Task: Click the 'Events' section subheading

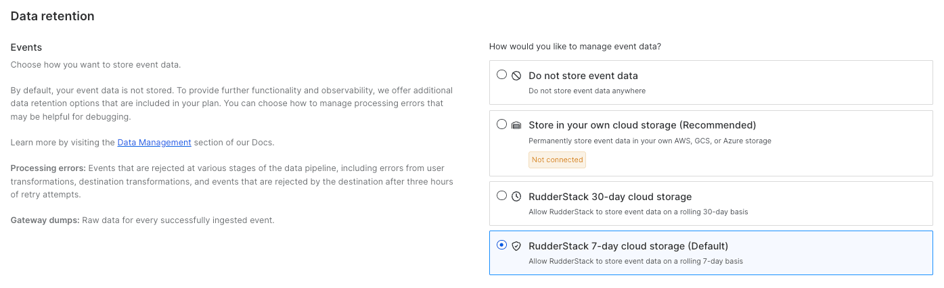Action: pos(26,47)
